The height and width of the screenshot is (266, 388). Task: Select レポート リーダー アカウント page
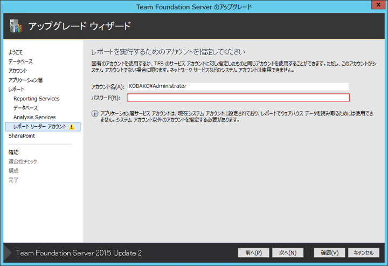(40, 127)
